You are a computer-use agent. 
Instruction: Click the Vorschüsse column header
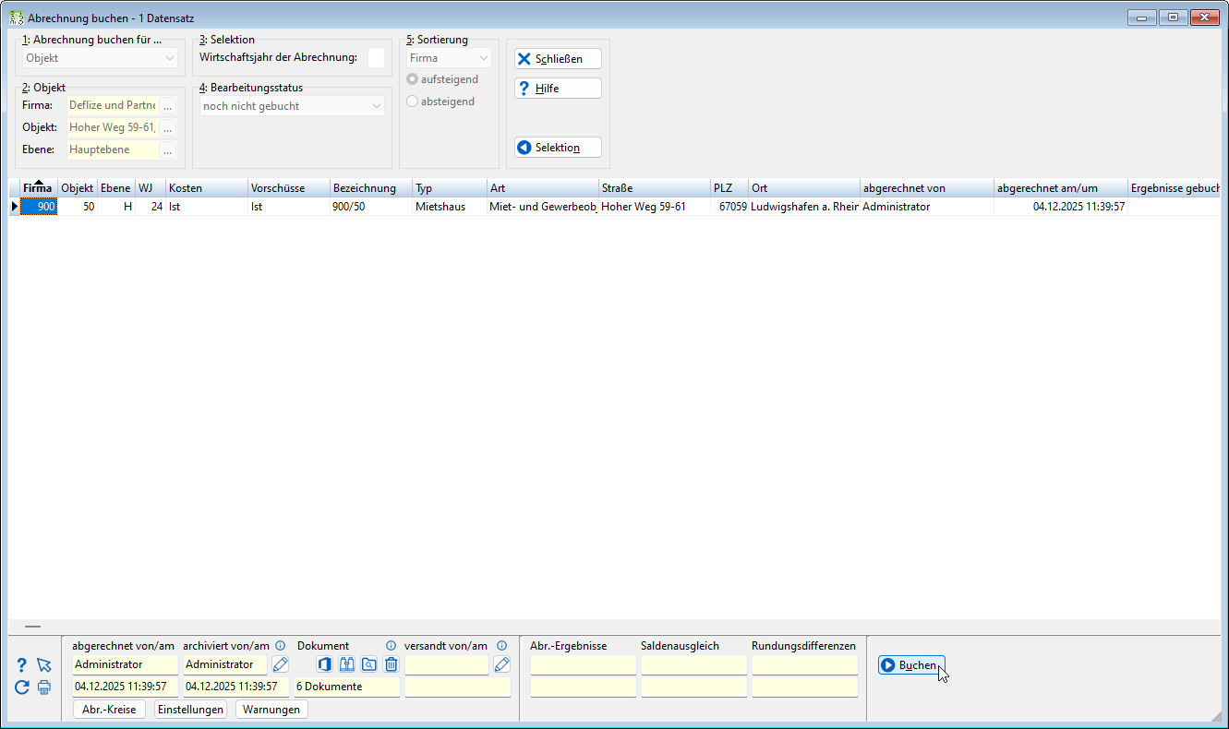coord(288,188)
